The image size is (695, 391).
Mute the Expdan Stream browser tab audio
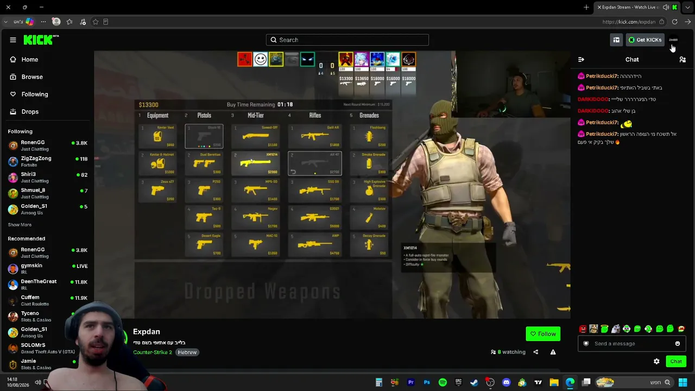pos(666,7)
